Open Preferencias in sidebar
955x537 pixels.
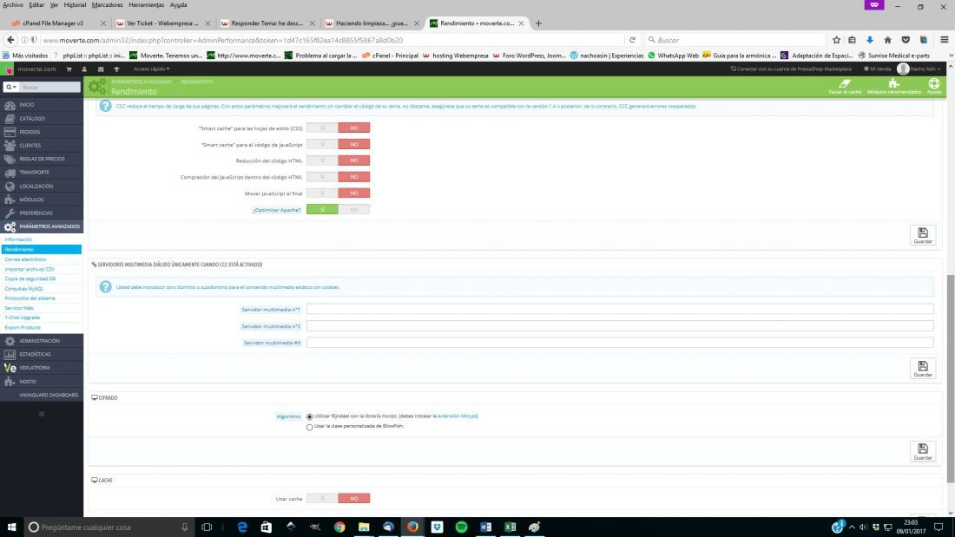42,213
